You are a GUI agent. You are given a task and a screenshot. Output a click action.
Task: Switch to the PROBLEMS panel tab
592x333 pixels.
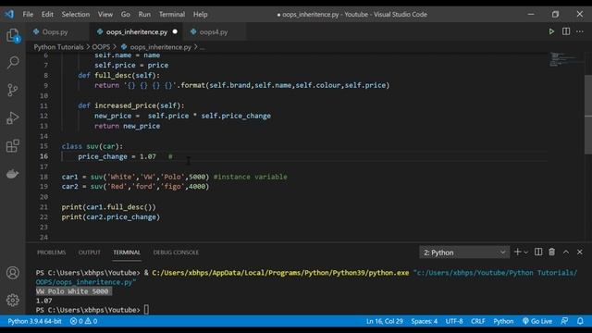52,253
